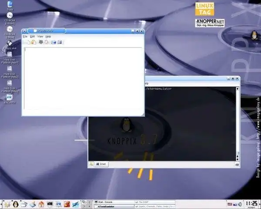The height and width of the screenshot is (209, 261).
Task: Click the paste clipboard toolbar icon
Action: click(x=33, y=42)
